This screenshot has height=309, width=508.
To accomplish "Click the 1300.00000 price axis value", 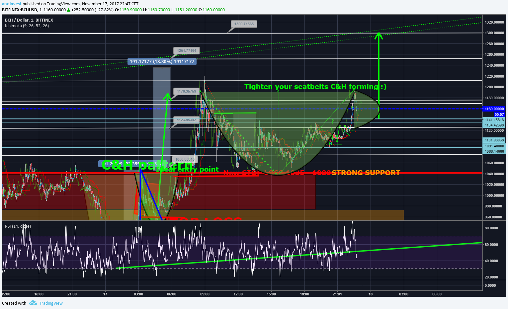I will [x=494, y=33].
